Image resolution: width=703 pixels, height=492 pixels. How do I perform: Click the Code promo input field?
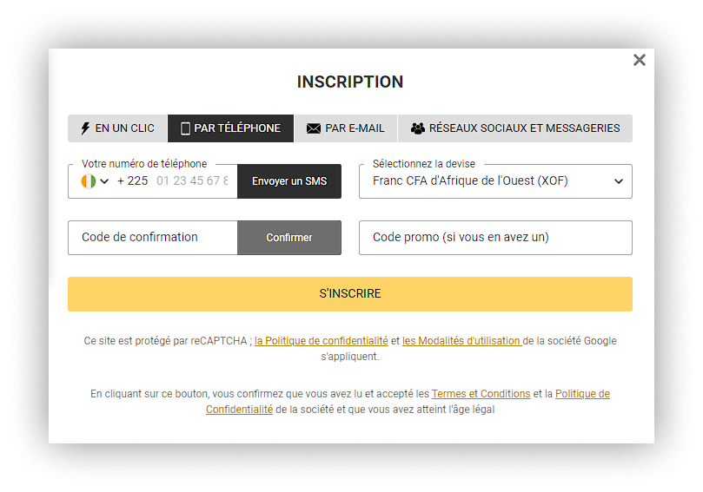(x=495, y=238)
